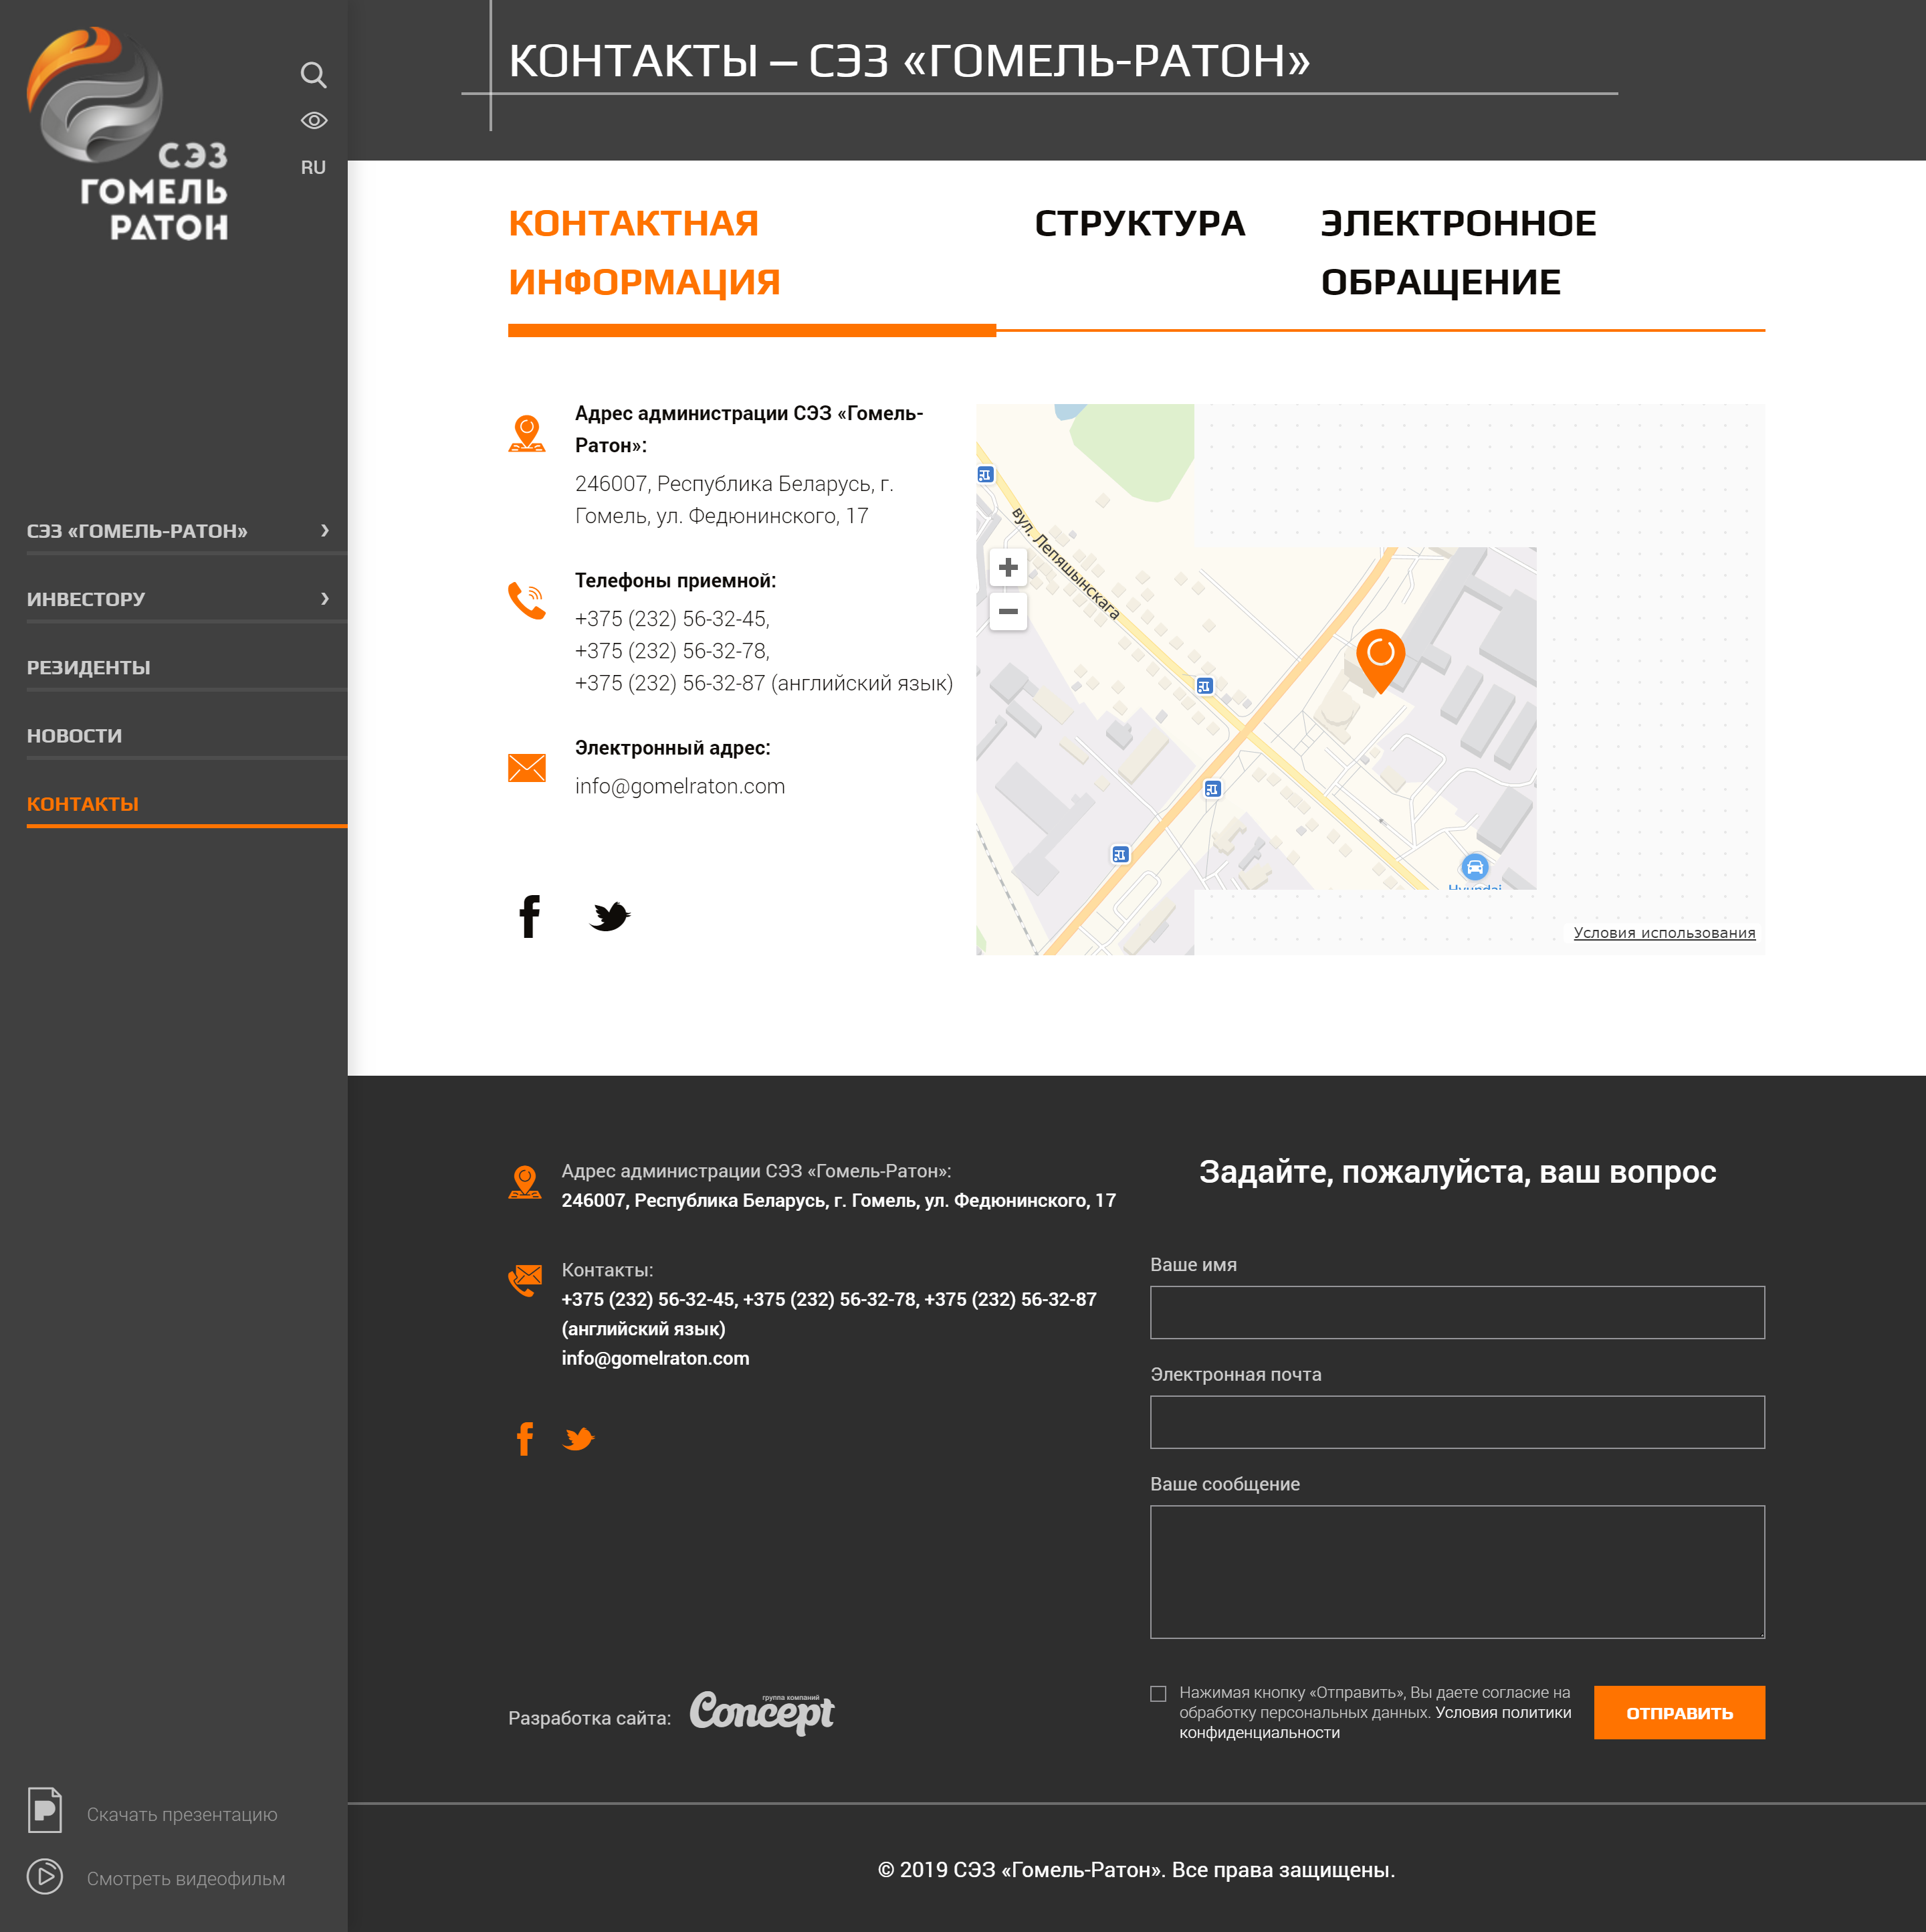Click the bus stop icon lowest on the map

1119,854
